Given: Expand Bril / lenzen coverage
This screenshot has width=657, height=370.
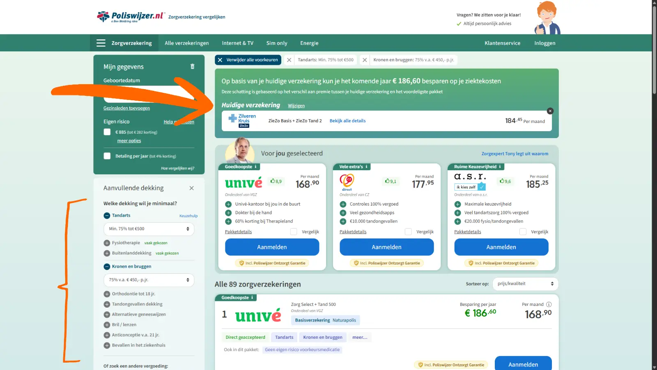Looking at the screenshot, I should [107, 325].
